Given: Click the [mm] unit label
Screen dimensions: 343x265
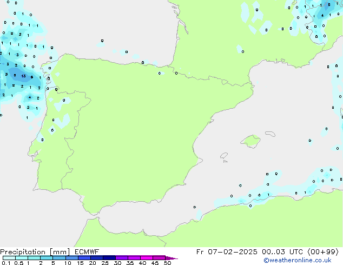Looking at the screenshot, I should 60,252.
